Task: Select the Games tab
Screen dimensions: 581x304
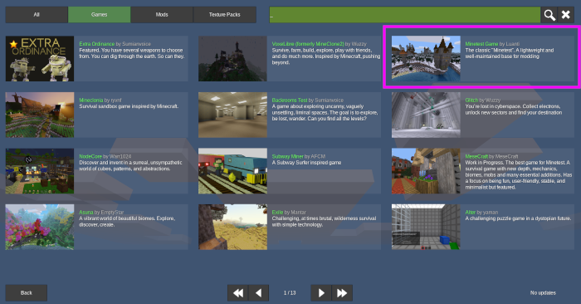Action: point(100,15)
